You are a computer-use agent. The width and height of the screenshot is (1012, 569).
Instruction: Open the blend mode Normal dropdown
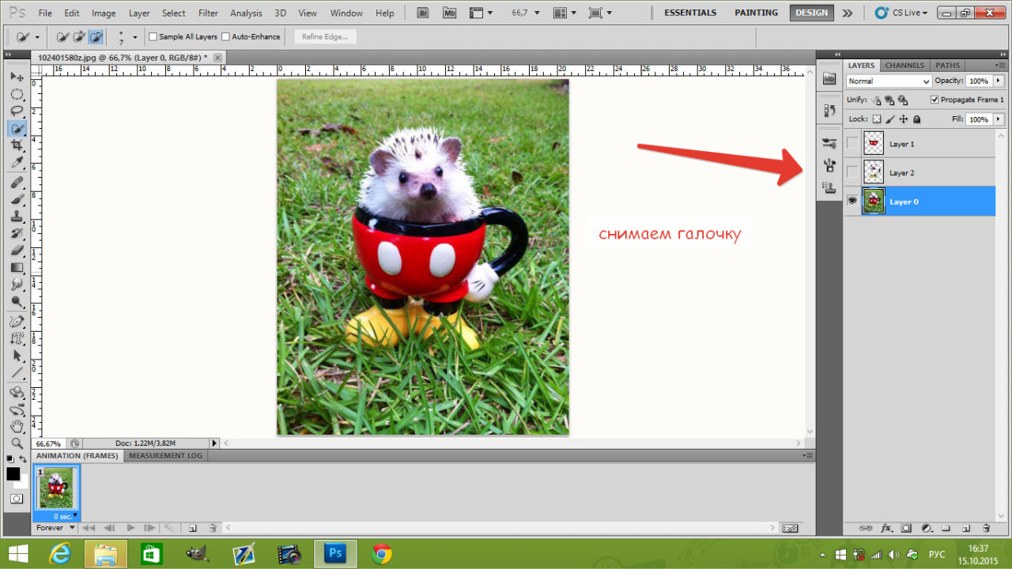point(889,81)
